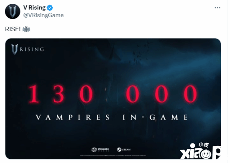Click the RISE! tweet text

tap(13, 29)
